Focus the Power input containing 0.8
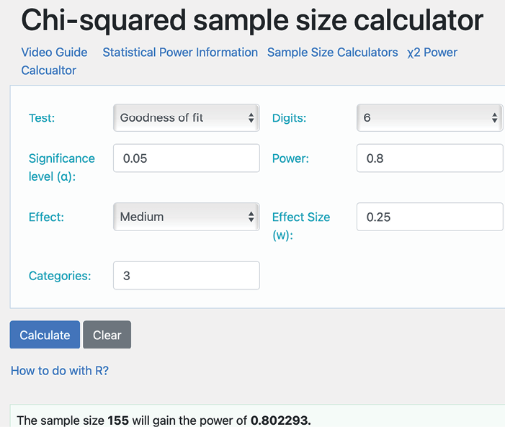The image size is (505, 427). pos(429,158)
